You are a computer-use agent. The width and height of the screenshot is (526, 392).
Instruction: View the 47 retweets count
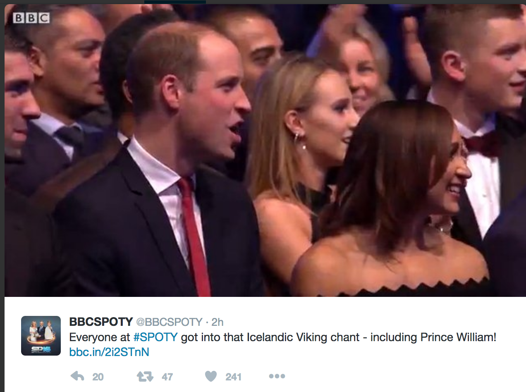pos(167,377)
